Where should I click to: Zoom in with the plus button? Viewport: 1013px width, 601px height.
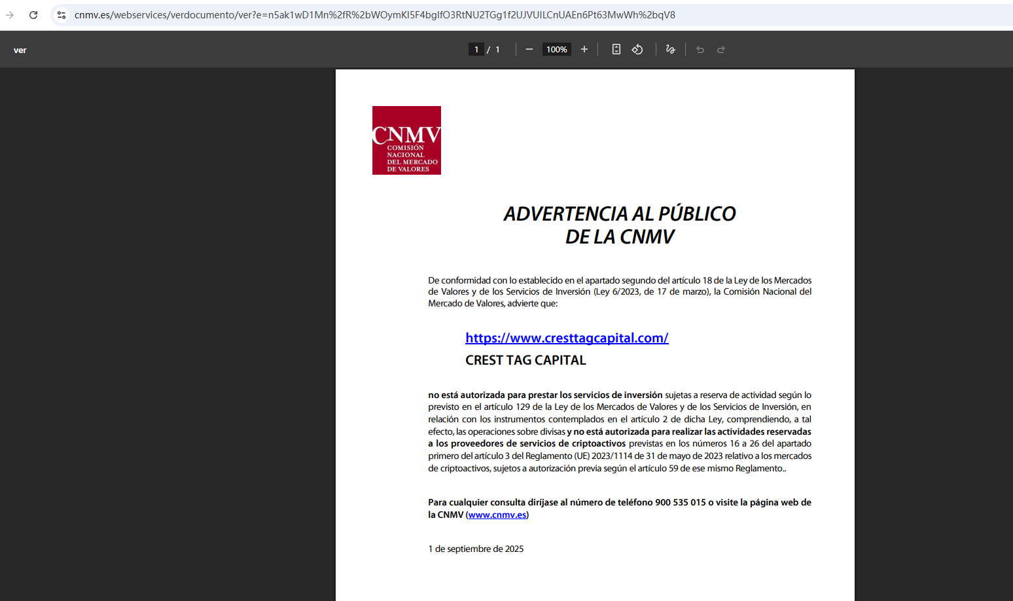(584, 49)
